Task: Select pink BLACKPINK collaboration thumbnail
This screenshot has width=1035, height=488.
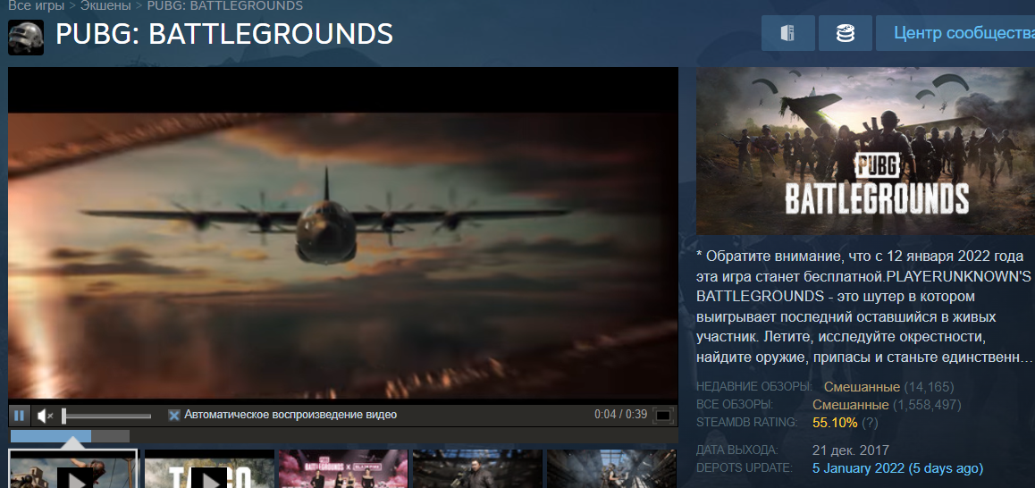Action: pos(343,469)
